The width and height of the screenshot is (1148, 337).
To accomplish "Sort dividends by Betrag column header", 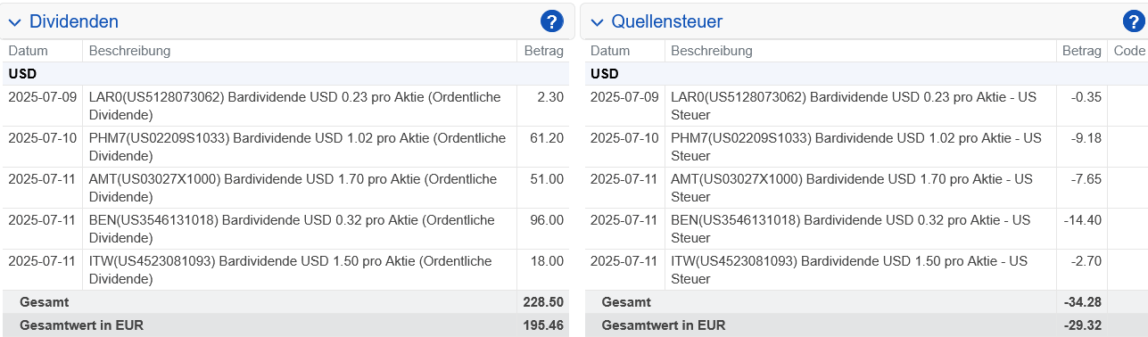I will [x=544, y=51].
